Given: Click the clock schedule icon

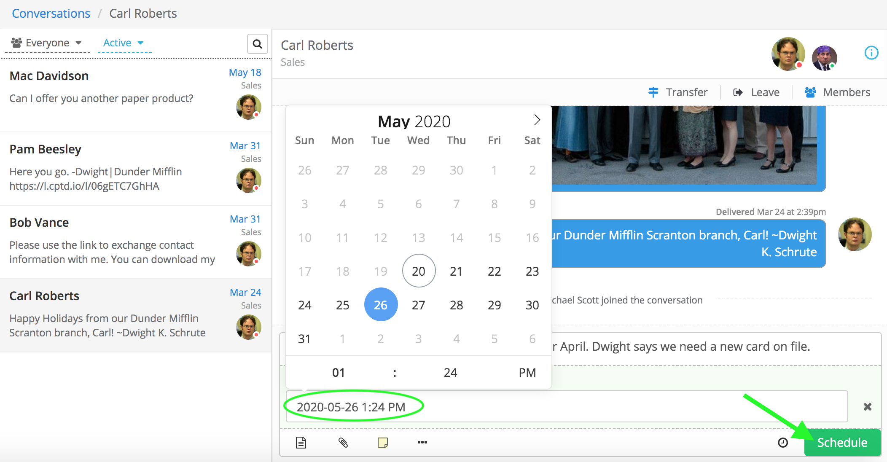Looking at the screenshot, I should [x=782, y=442].
